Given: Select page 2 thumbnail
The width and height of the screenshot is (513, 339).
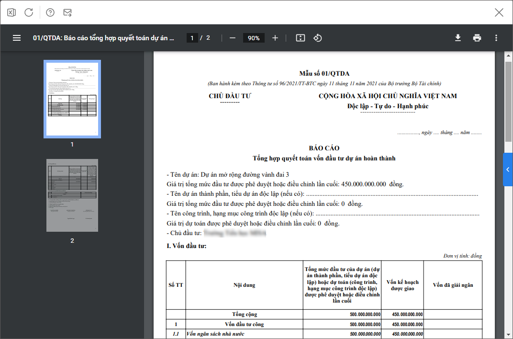Looking at the screenshot, I should (x=72, y=195).
